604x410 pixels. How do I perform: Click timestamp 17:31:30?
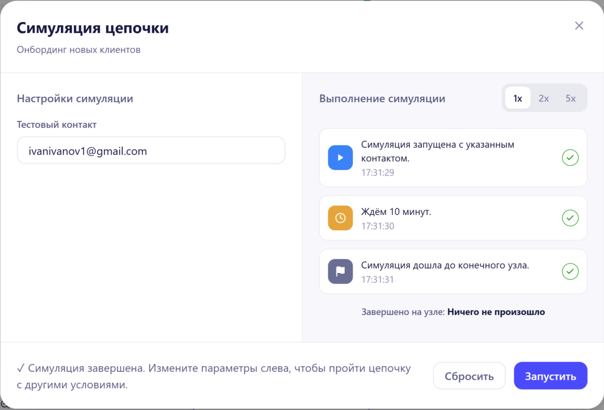377,226
